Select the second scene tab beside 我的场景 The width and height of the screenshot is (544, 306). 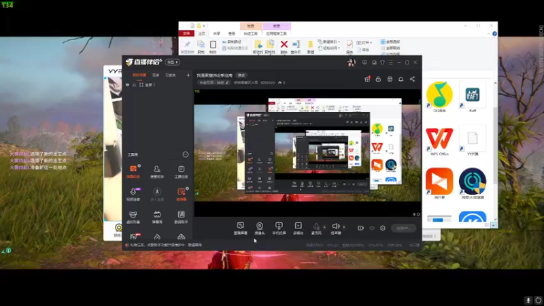156,75
